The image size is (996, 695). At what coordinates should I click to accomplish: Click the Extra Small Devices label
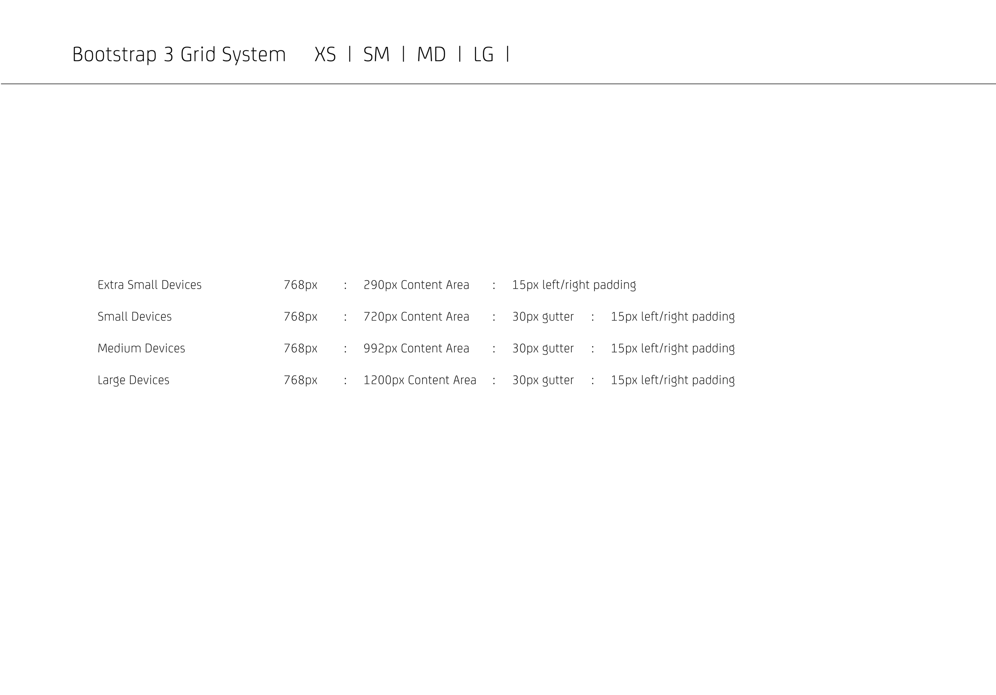tap(149, 285)
